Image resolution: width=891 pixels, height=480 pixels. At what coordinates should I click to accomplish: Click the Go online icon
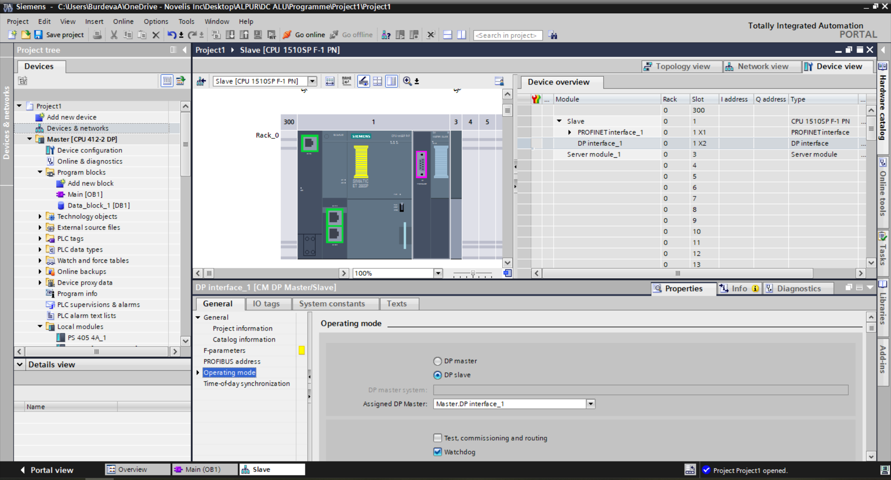click(287, 35)
